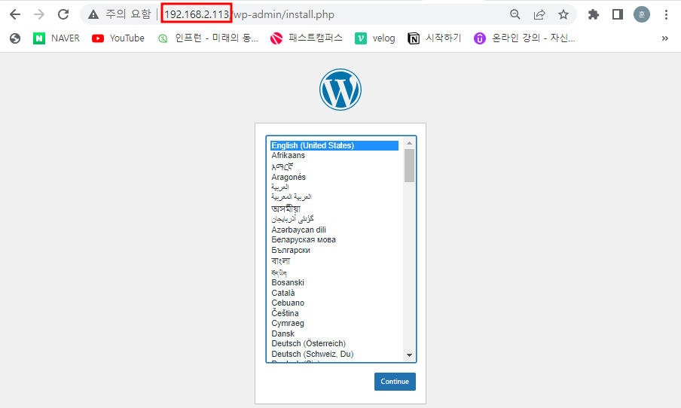Open the Chrome three-dot menu

tap(666, 14)
